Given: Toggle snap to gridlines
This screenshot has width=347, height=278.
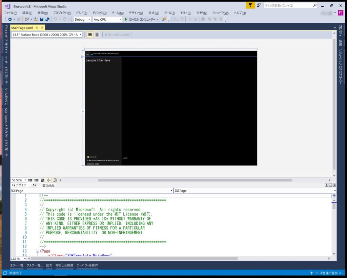Looking at the screenshot, I should pyautogui.click(x=37, y=180).
